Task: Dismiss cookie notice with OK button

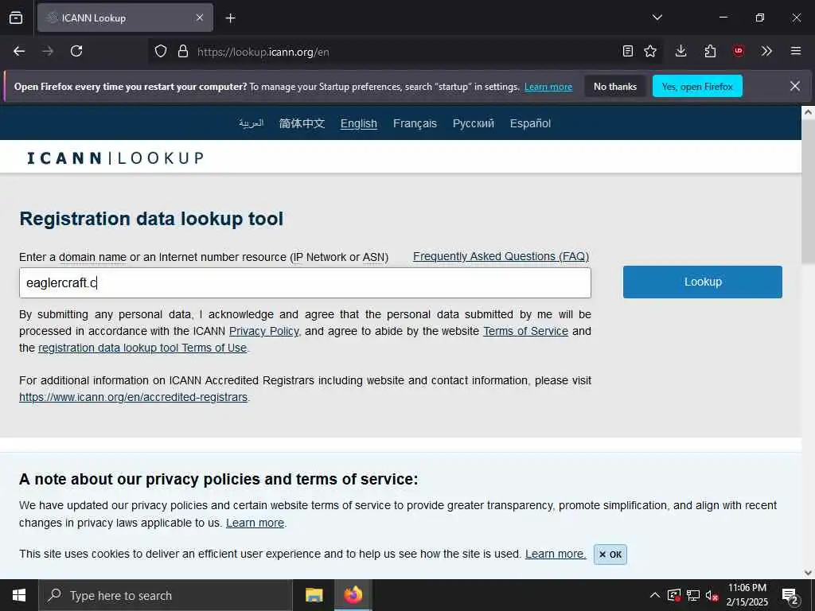Action: click(x=610, y=555)
